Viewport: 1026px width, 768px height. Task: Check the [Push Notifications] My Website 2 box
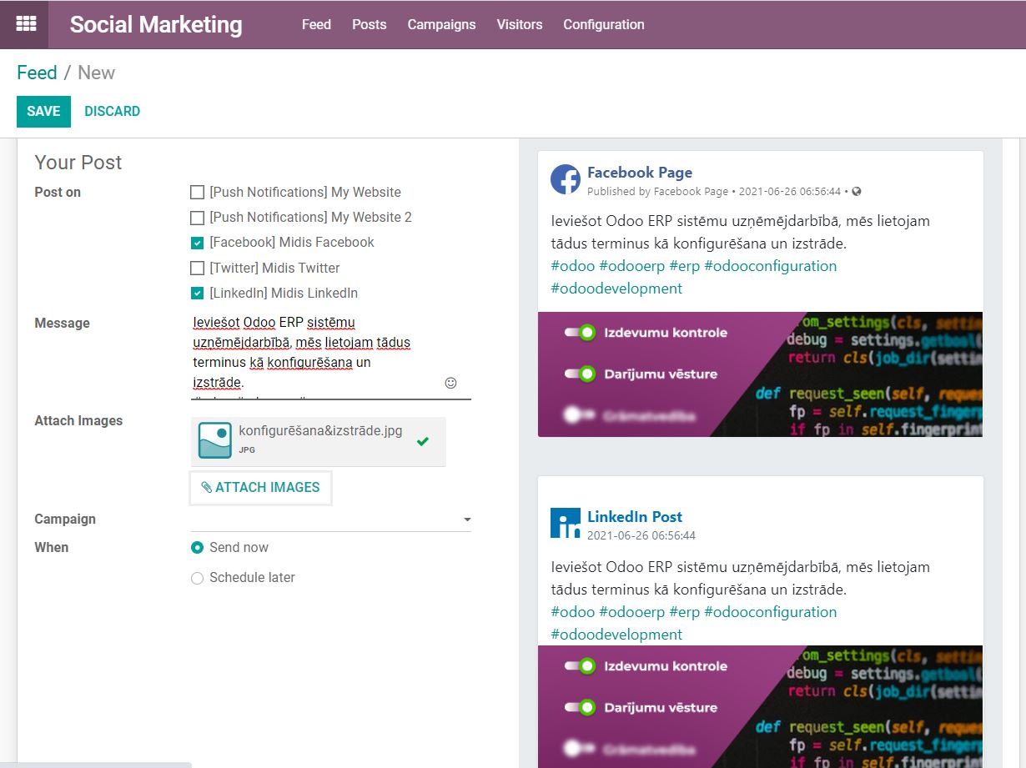[x=198, y=218]
